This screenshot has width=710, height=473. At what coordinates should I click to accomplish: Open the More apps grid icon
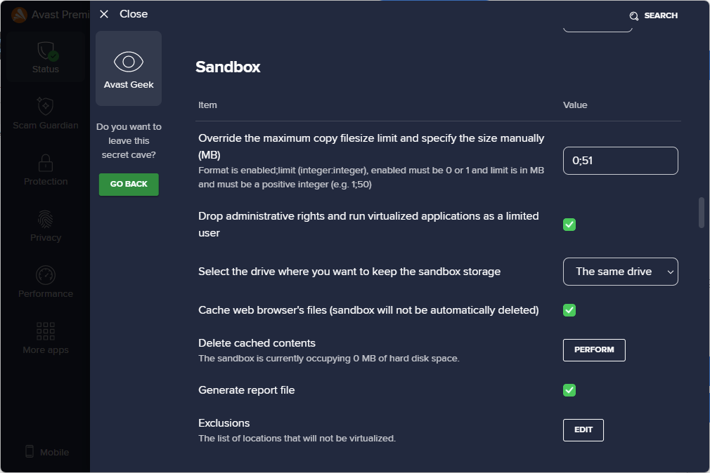45,331
